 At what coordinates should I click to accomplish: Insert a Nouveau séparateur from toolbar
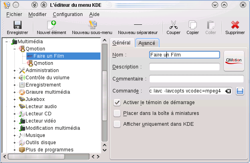pos(138,27)
